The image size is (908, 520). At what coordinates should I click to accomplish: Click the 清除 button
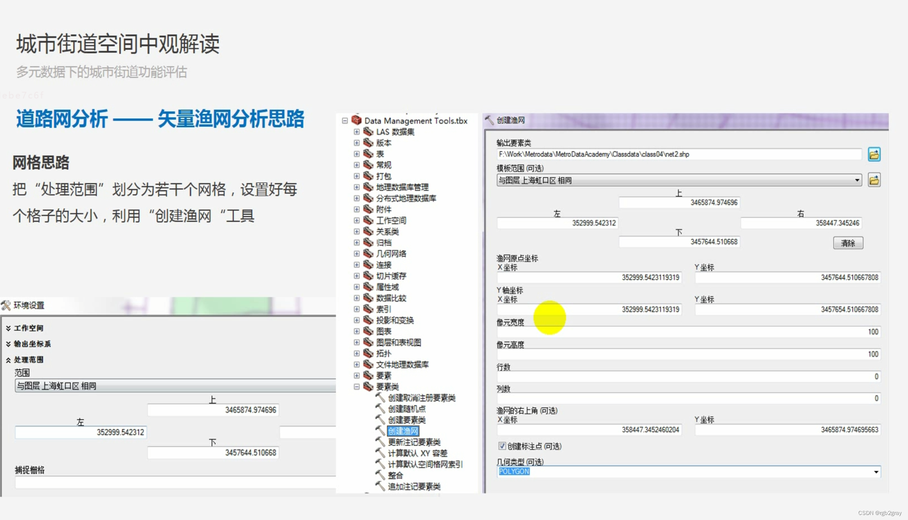tap(848, 243)
